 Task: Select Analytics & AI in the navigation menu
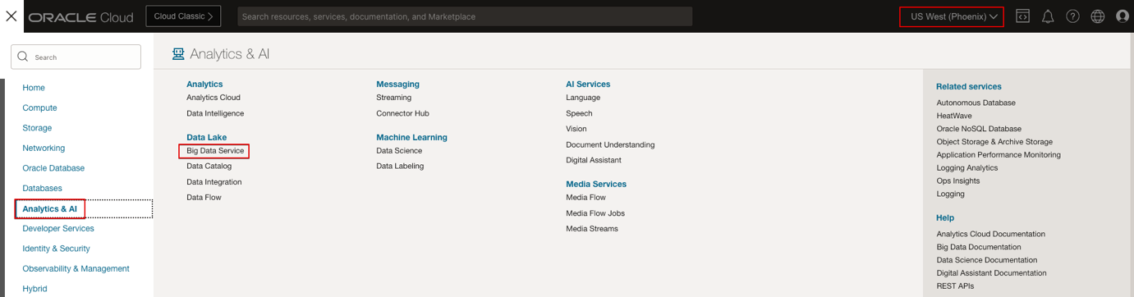[49, 208]
